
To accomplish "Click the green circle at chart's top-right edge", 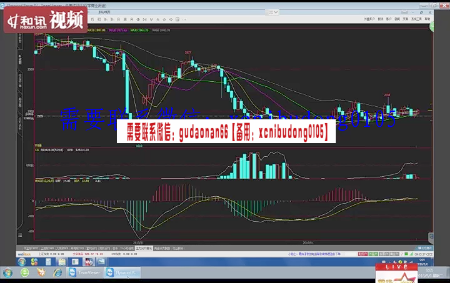I will (x=432, y=27).
